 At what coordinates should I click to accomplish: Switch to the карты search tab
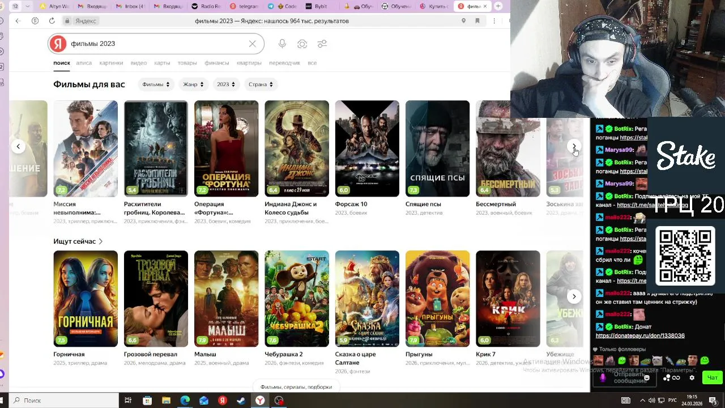click(162, 63)
